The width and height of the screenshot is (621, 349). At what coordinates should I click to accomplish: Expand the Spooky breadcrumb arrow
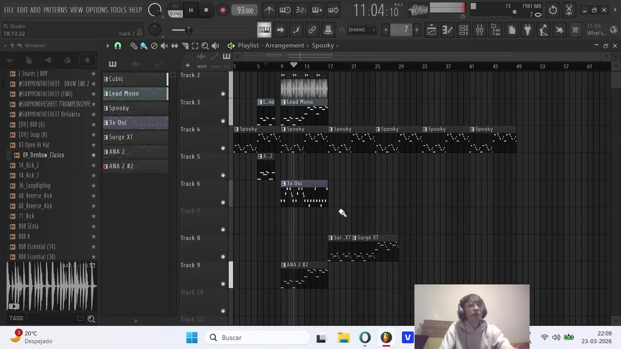pyautogui.click(x=338, y=46)
